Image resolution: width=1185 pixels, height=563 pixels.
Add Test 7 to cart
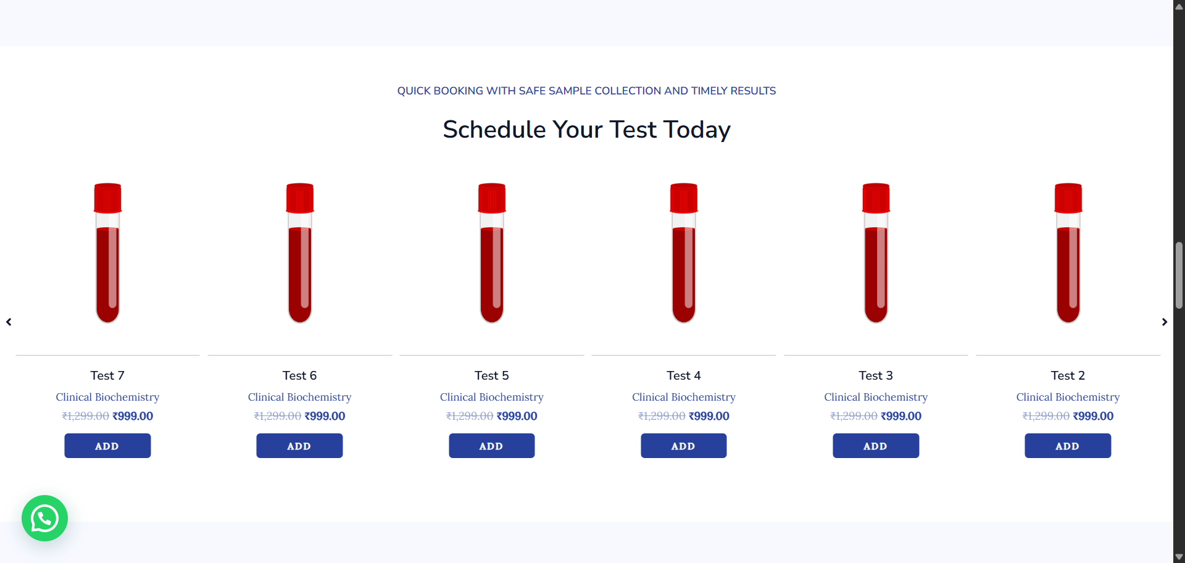[x=107, y=446]
